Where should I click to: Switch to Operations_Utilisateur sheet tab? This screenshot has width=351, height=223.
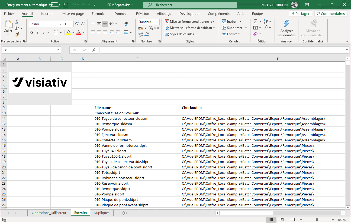click(49, 213)
